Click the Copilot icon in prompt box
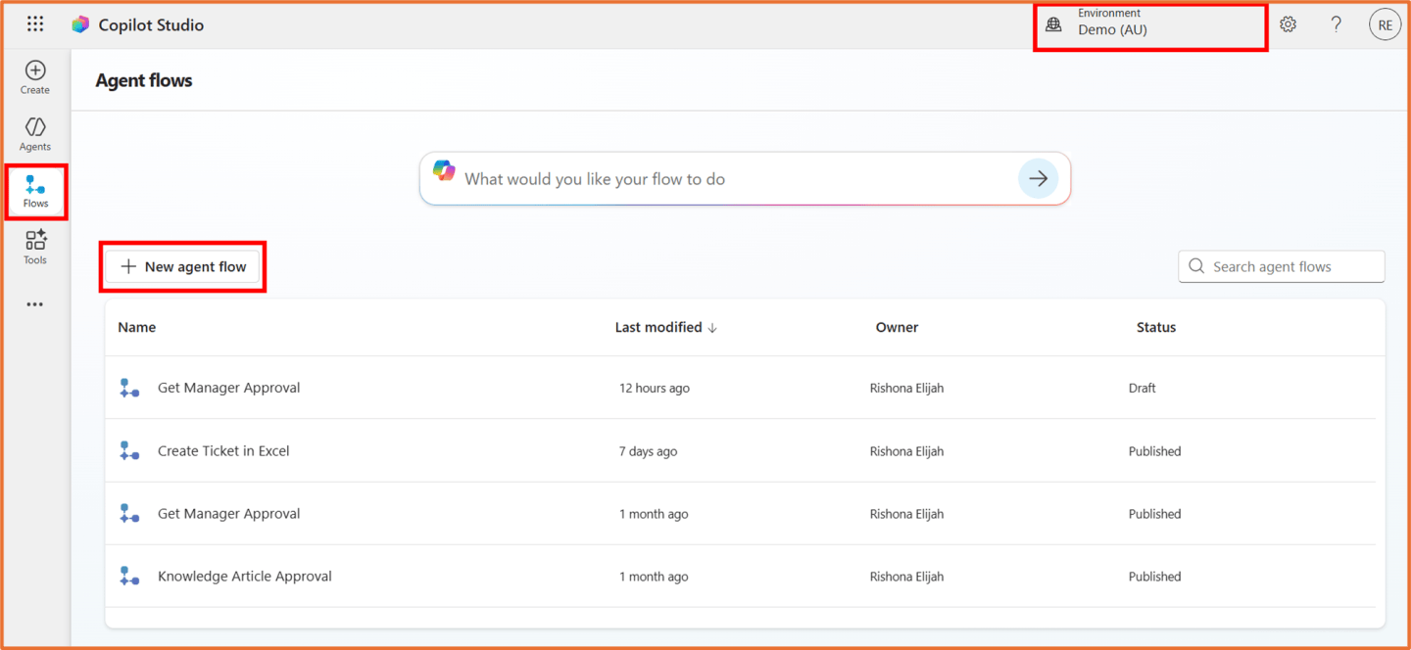The width and height of the screenshot is (1411, 650). coord(444,170)
